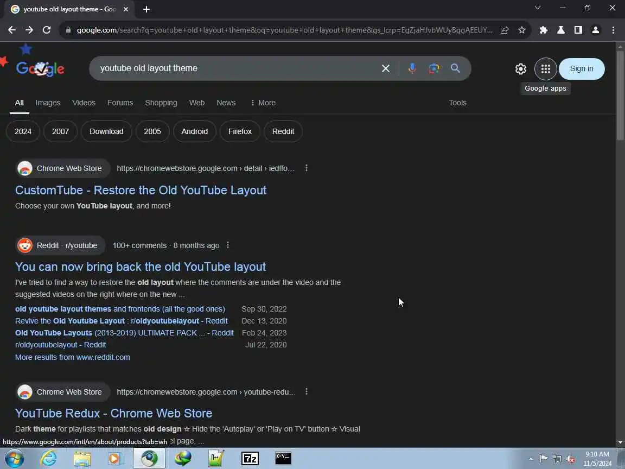The height and width of the screenshot is (469, 625).
Task: Open Windows Explorer folder in taskbar
Action: pyautogui.click(x=82, y=458)
